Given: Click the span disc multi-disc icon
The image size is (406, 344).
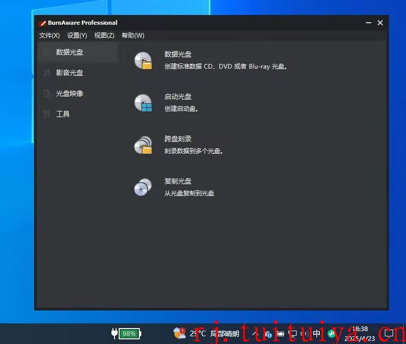Looking at the screenshot, I should click(143, 145).
